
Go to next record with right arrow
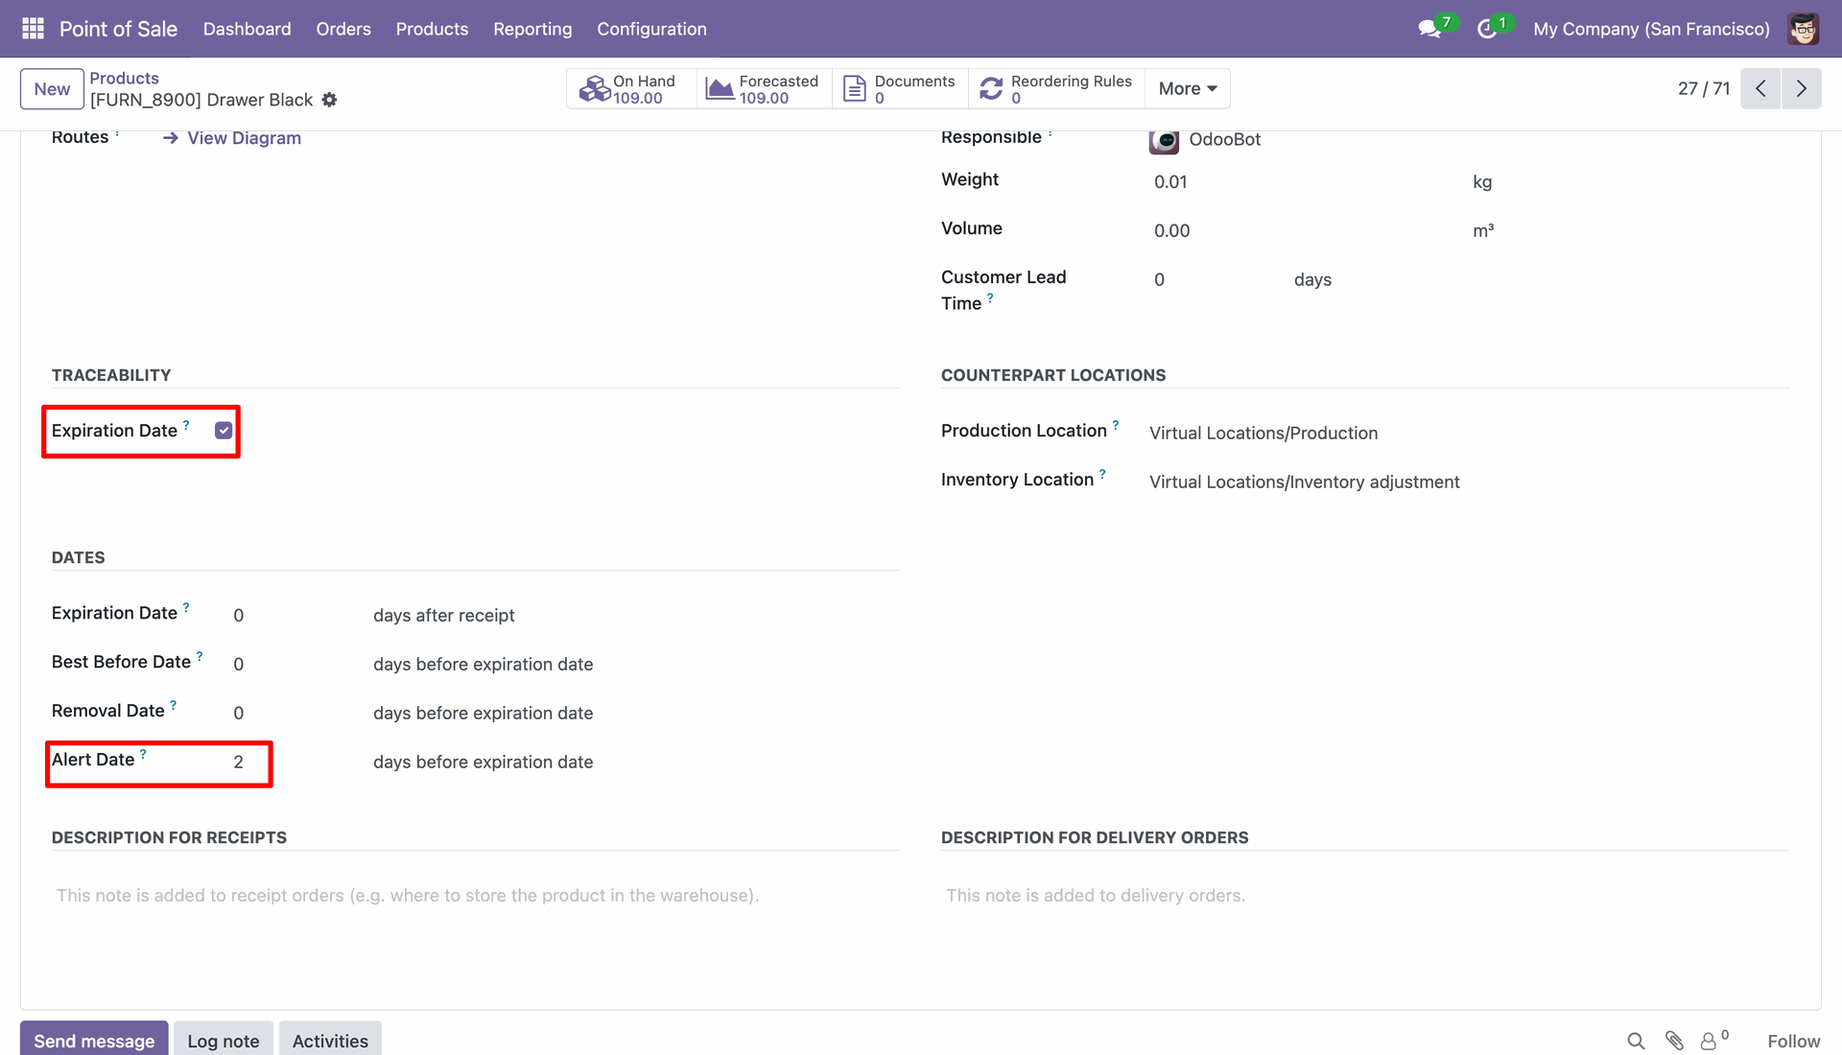click(1801, 88)
